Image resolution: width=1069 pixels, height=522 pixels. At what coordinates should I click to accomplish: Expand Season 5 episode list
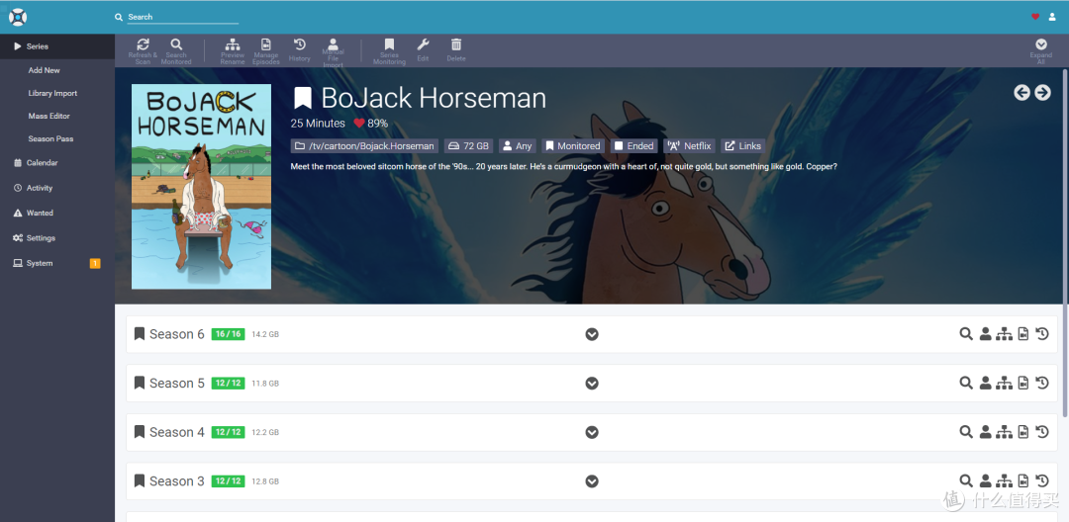(x=592, y=384)
